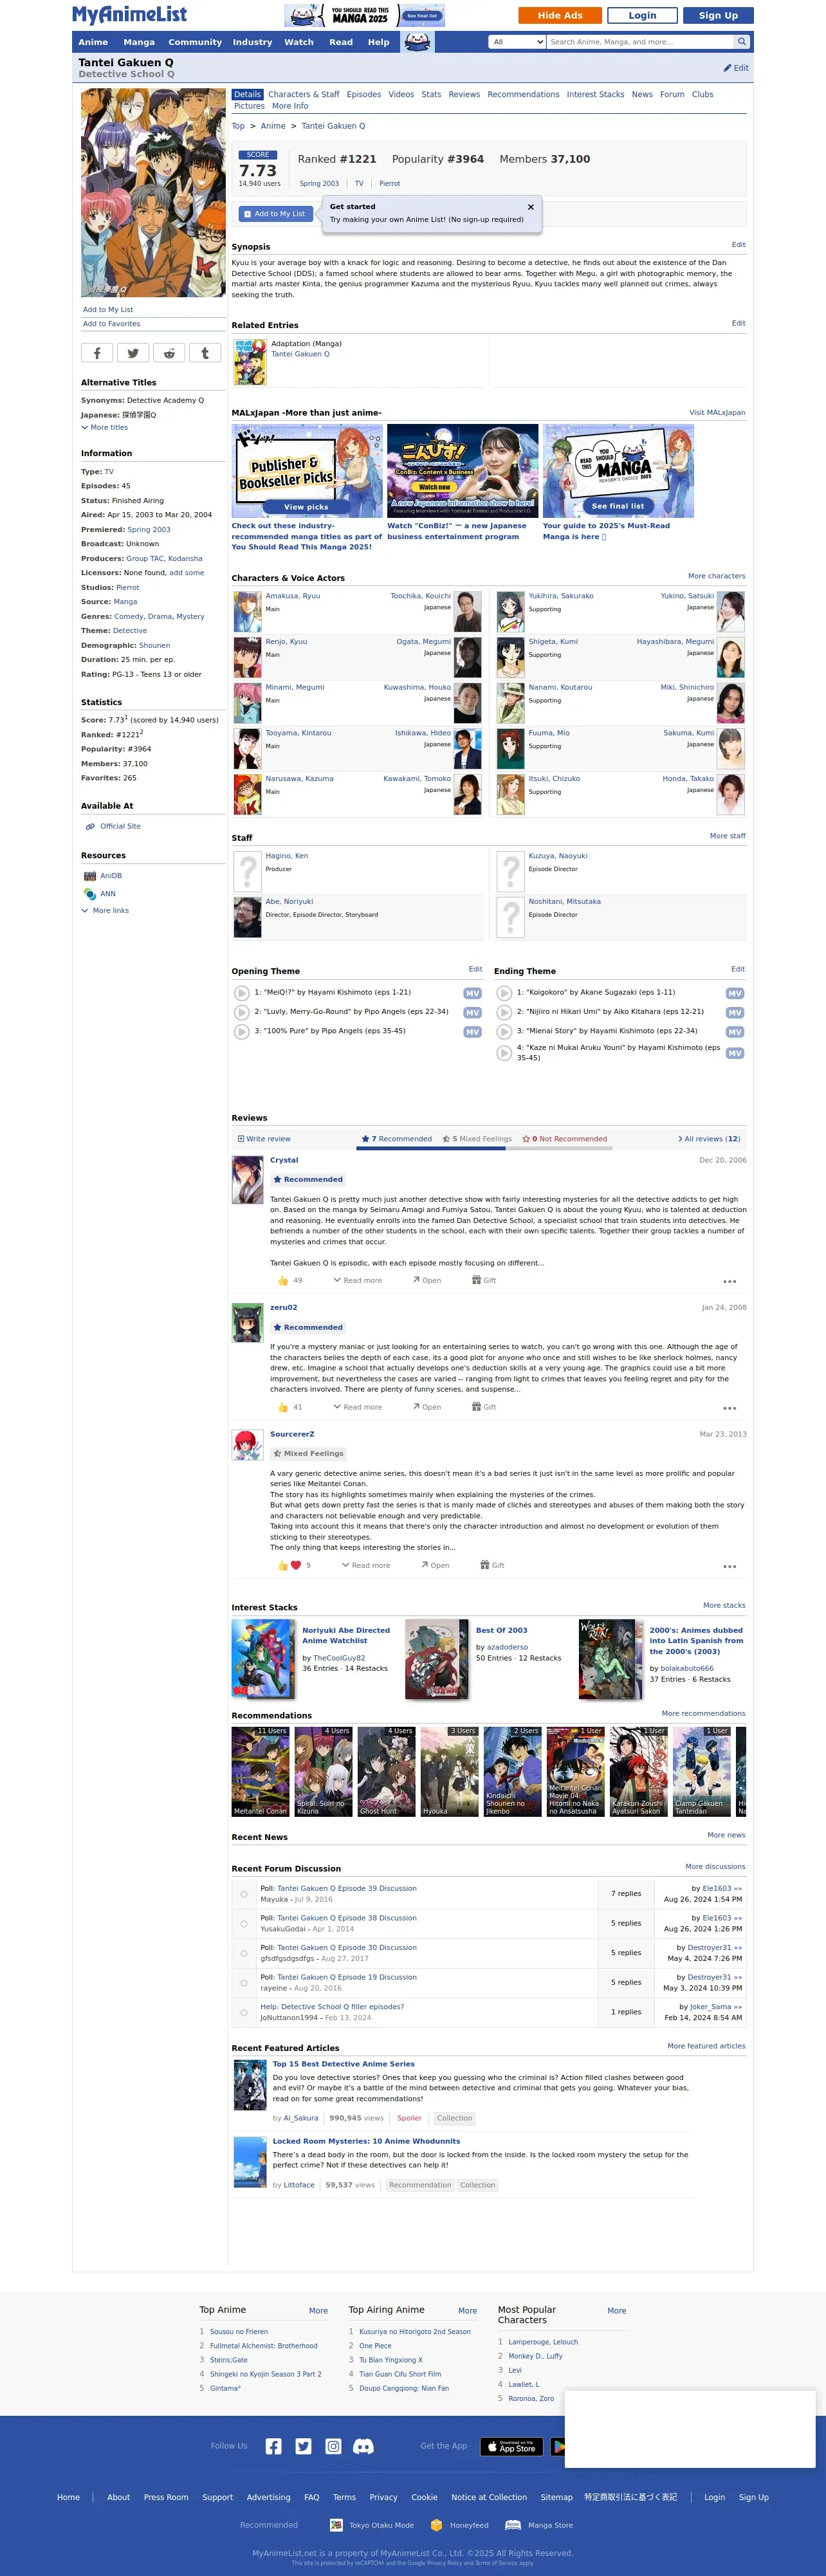Like Crystal's review with thumbs up
Screen dimensions: 826x2576
[283, 1280]
